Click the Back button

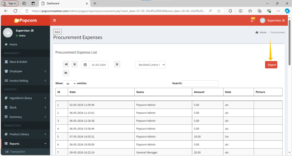coord(58,32)
